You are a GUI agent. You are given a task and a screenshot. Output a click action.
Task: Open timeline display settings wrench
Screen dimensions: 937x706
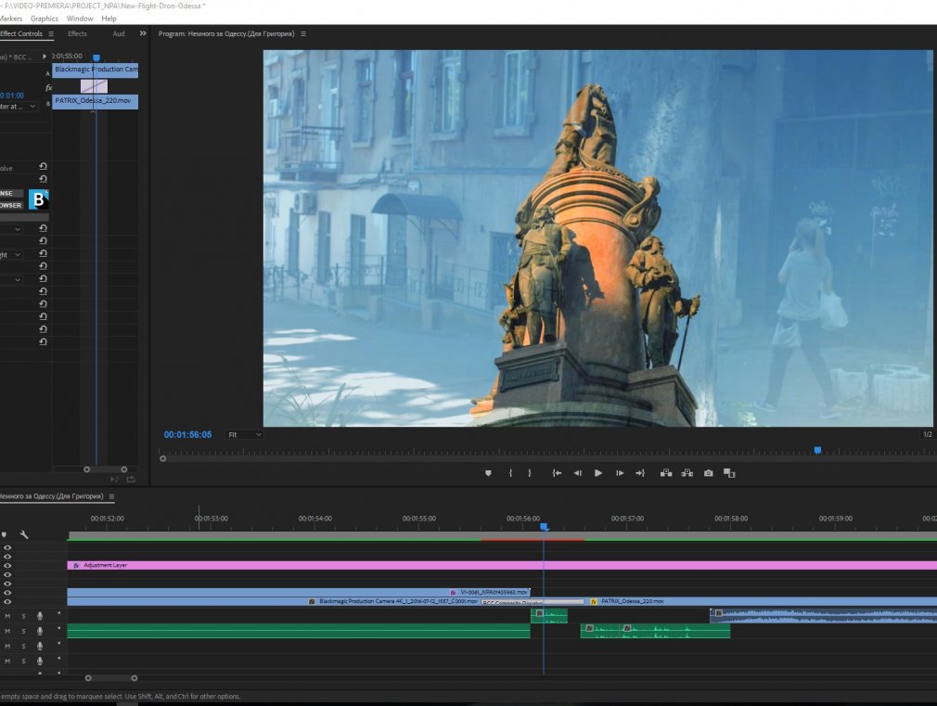[24, 534]
